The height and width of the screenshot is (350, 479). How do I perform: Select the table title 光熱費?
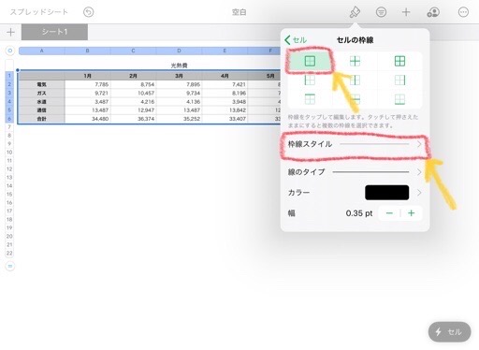pyautogui.click(x=179, y=66)
